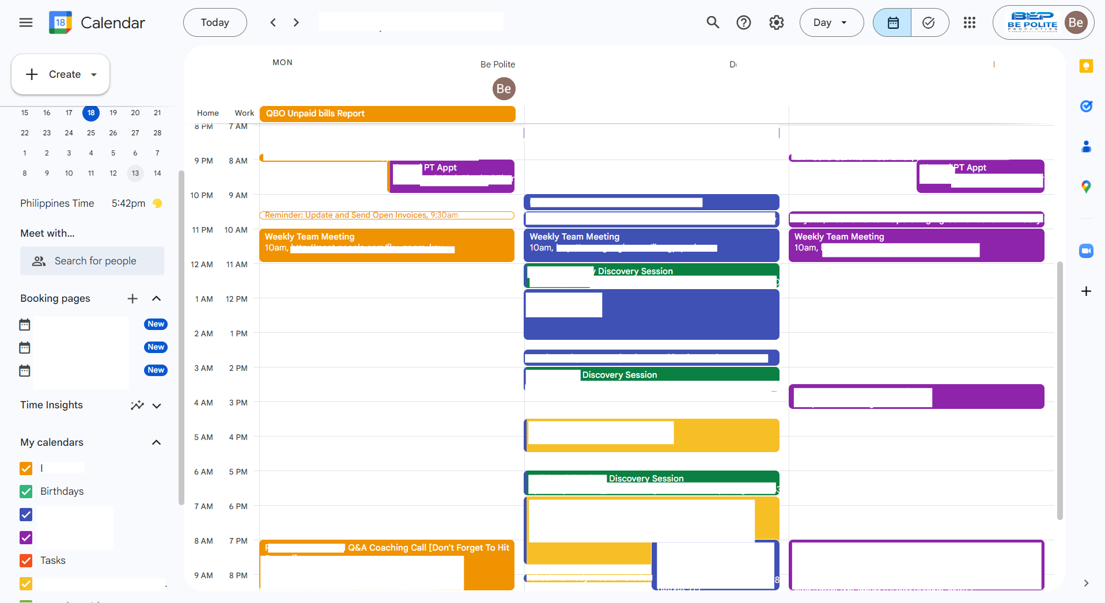The image size is (1105, 603).
Task: Uncheck the Birthdays calendar
Action: [26, 491]
